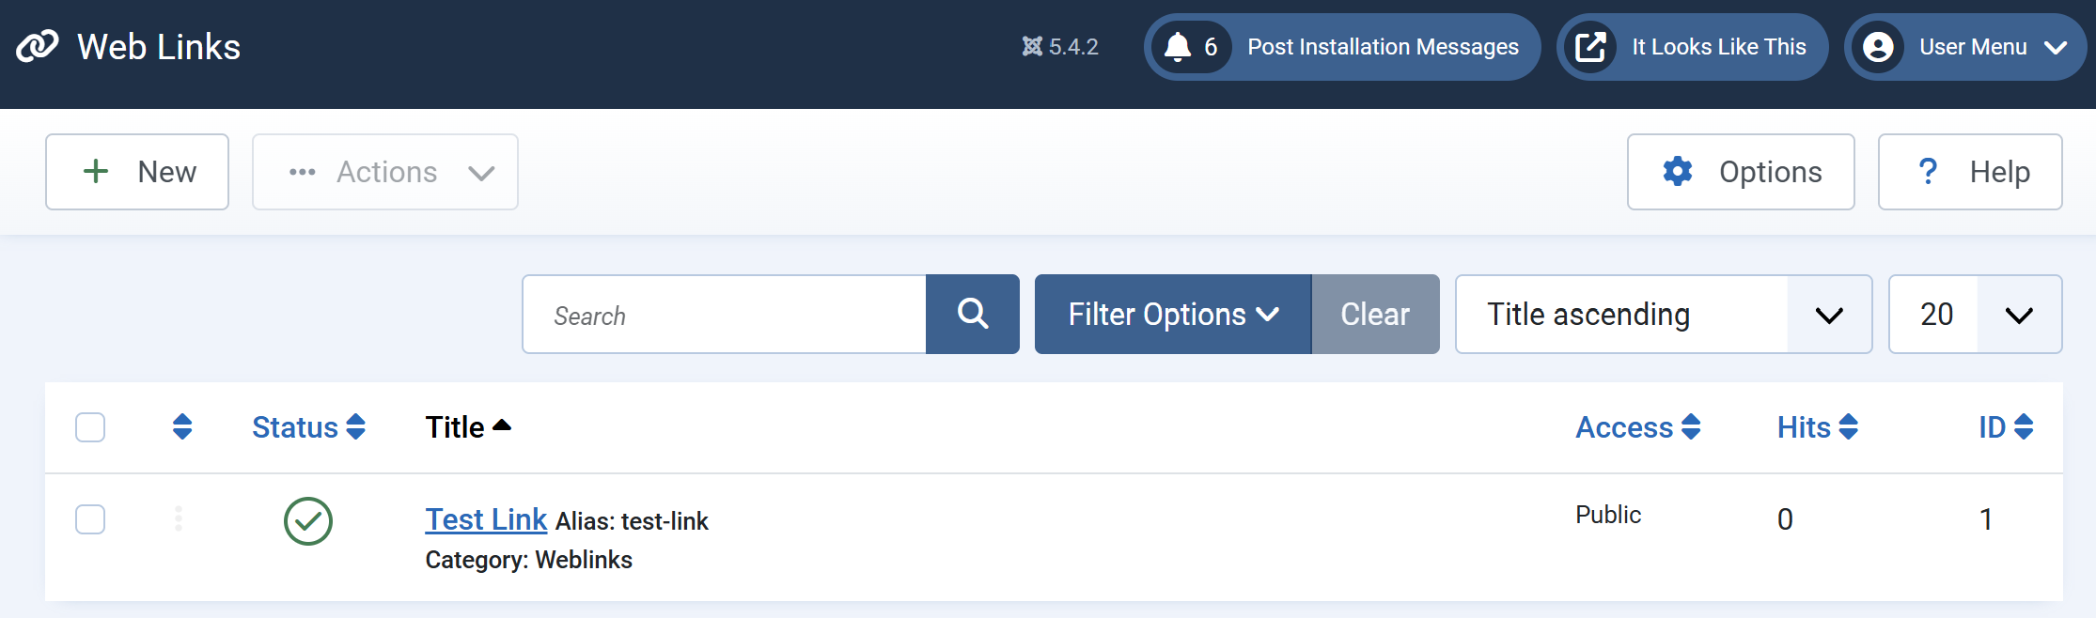This screenshot has width=2096, height=618.
Task: Focus the Search input field
Action: 724,314
